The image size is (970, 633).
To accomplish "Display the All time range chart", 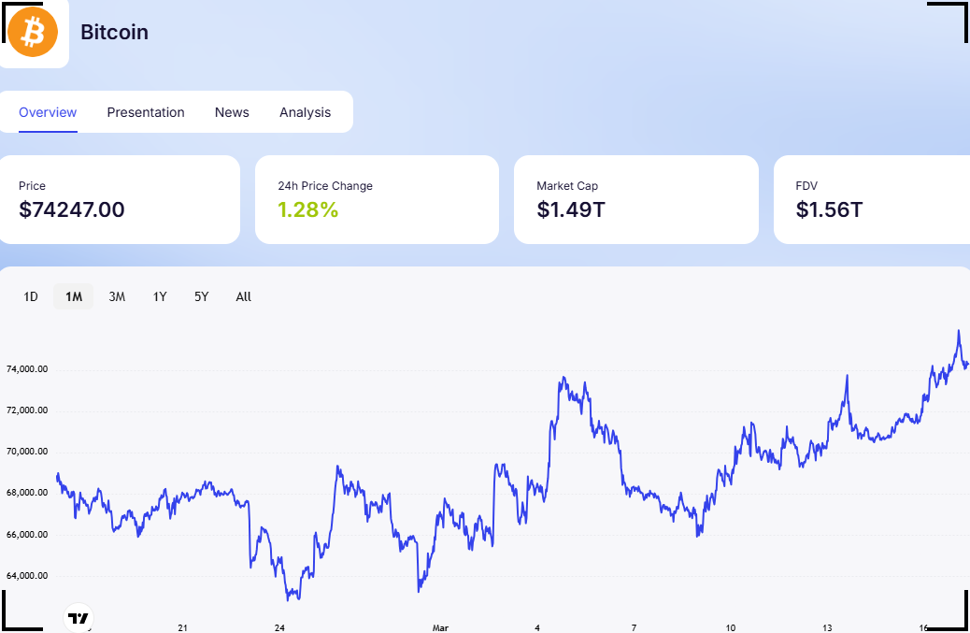I will (x=244, y=296).
